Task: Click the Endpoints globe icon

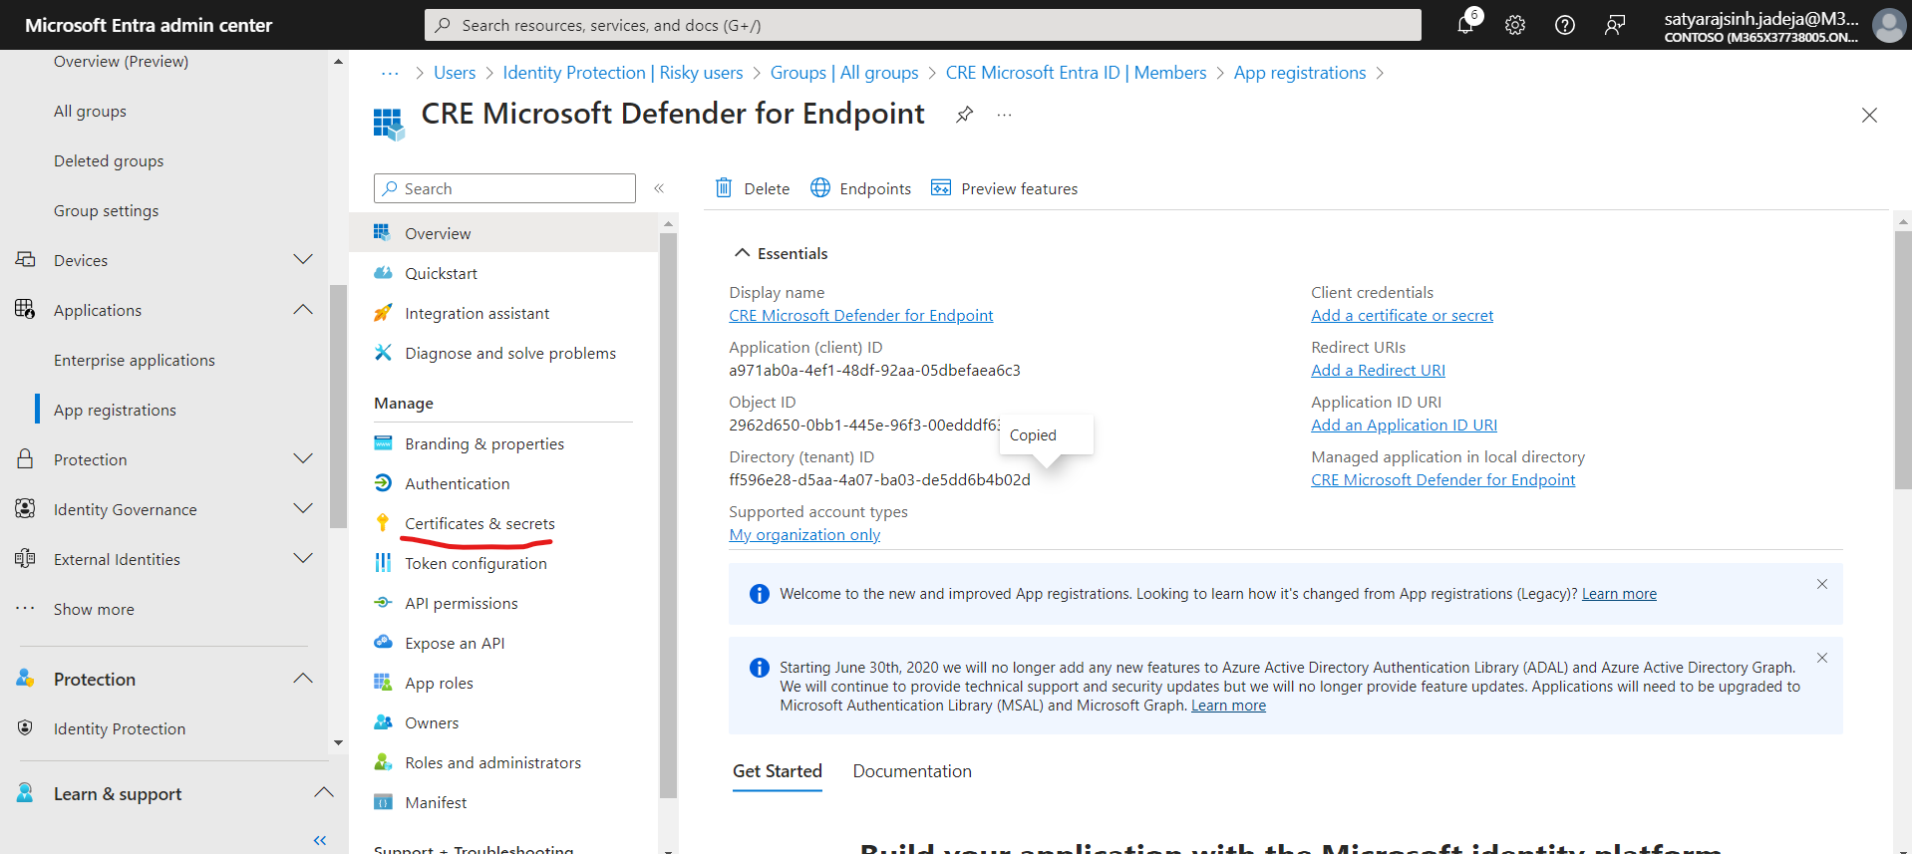Action: [820, 187]
